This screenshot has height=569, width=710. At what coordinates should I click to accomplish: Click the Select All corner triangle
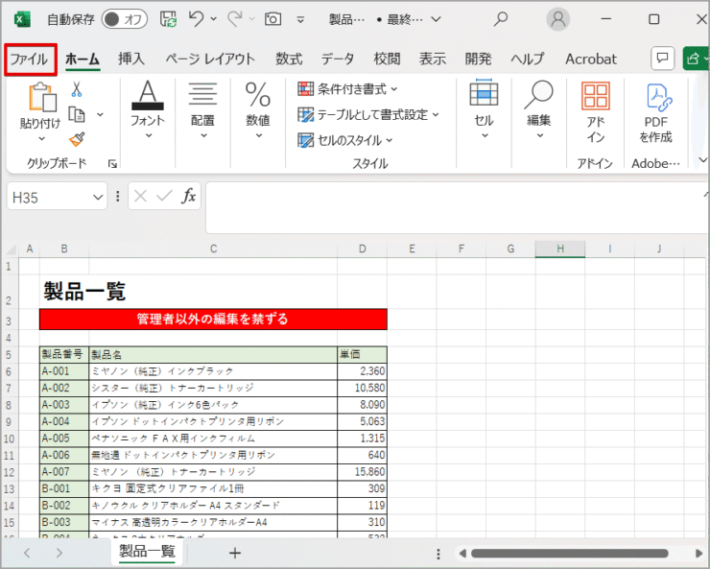11,249
